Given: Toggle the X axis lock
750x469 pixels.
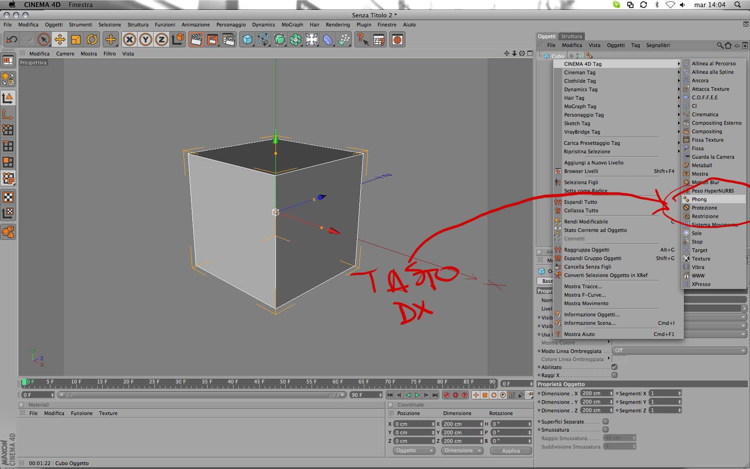Looking at the screenshot, I should 129,40.
